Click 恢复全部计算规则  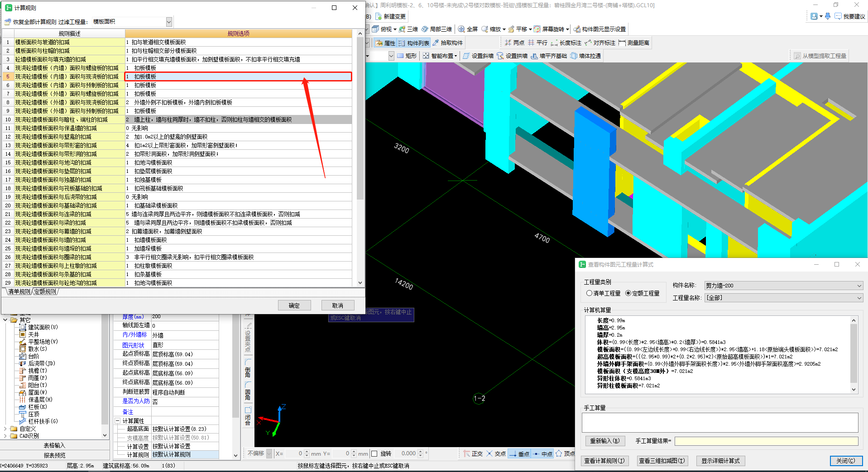30,22
